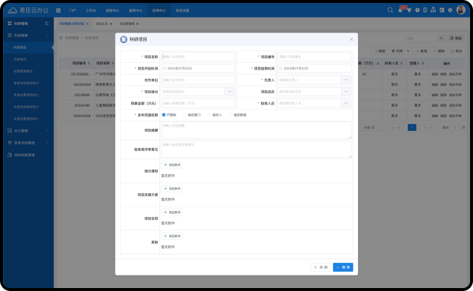This screenshot has height=291, width=473.
Task: Open the notification bell with red badge
Action: [400, 10]
